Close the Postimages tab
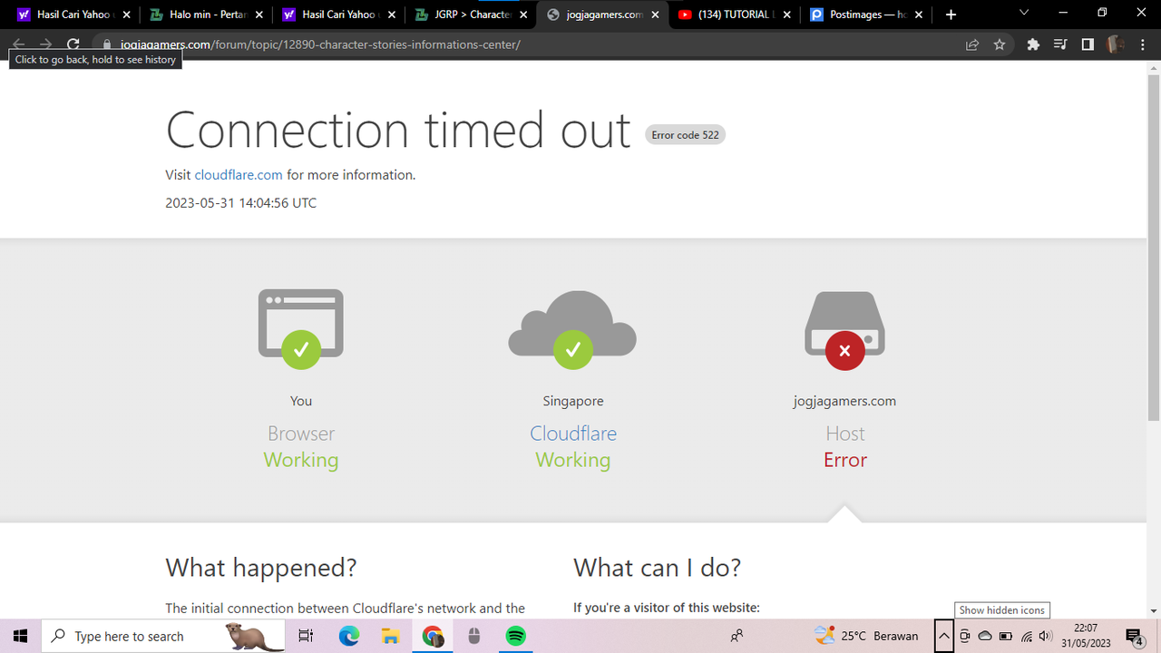 click(x=920, y=15)
